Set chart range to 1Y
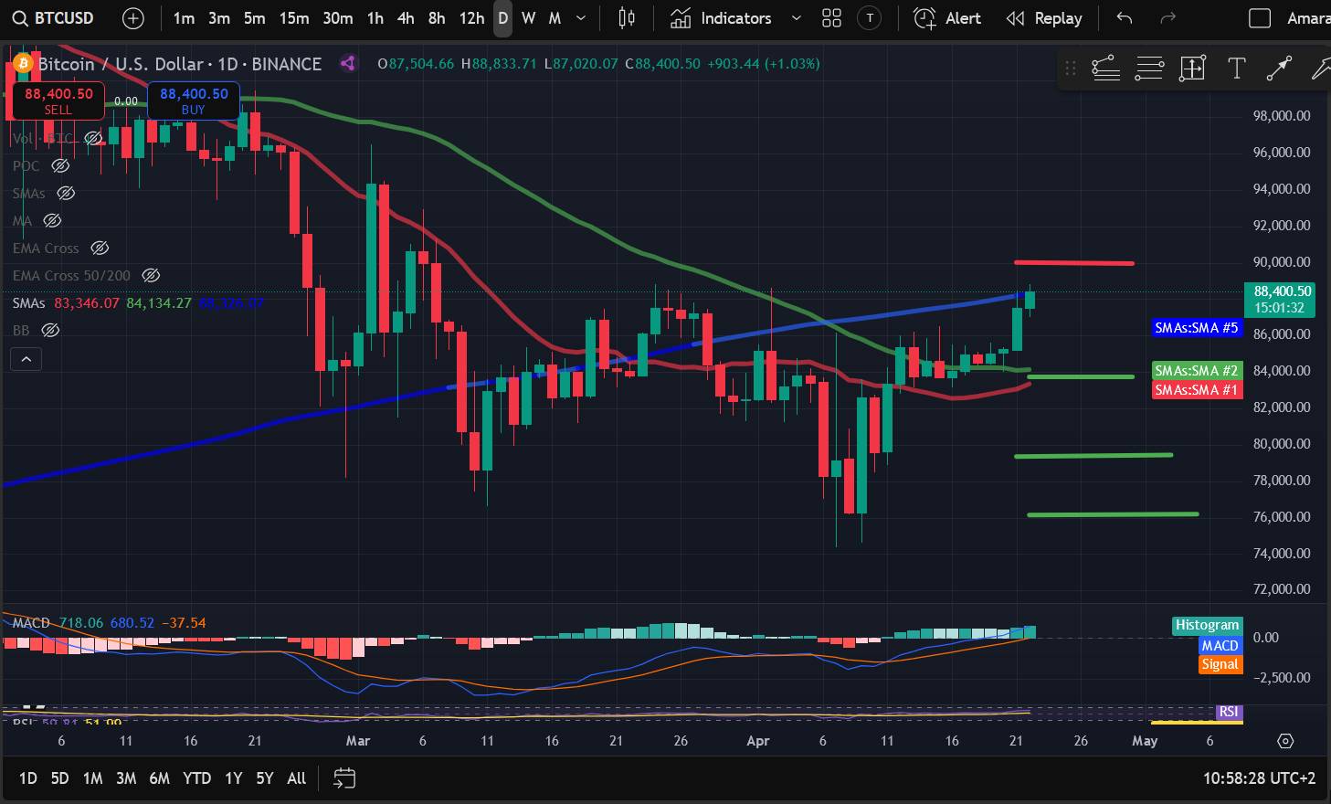The width and height of the screenshot is (1331, 804). click(234, 778)
